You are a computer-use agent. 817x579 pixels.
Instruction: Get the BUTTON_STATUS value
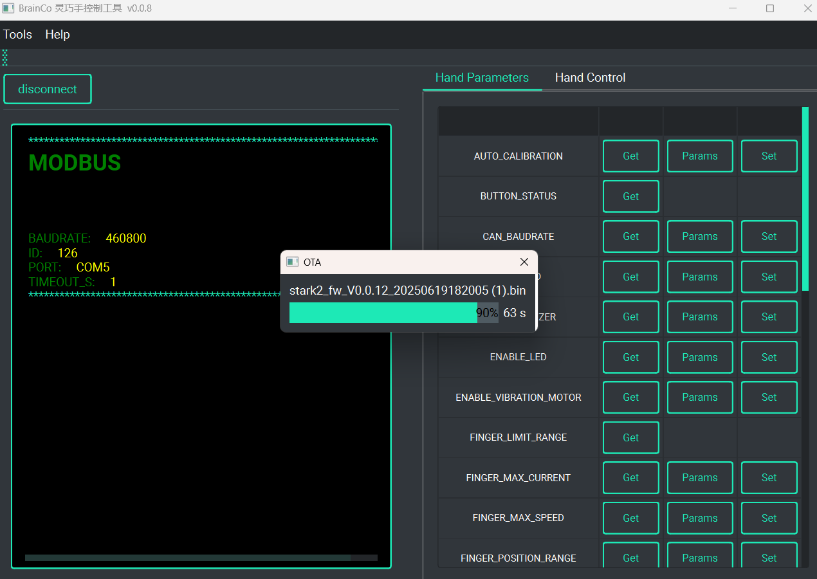tap(630, 196)
